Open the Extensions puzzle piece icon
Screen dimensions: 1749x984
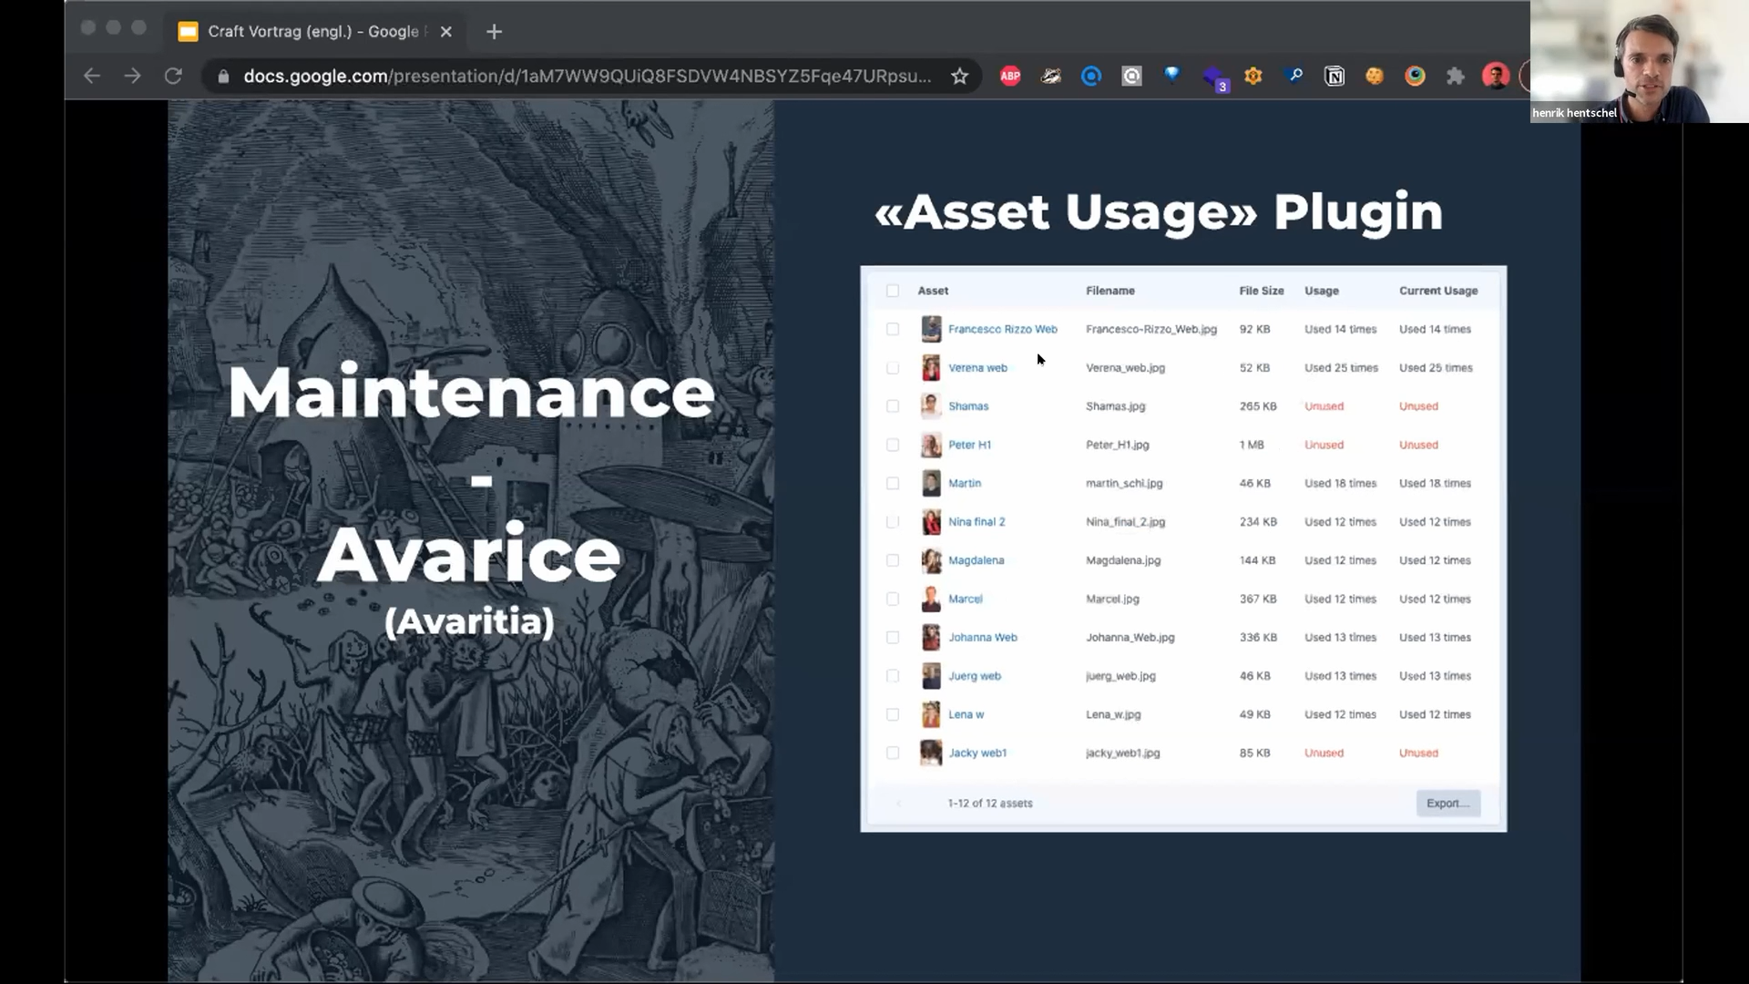tap(1456, 77)
